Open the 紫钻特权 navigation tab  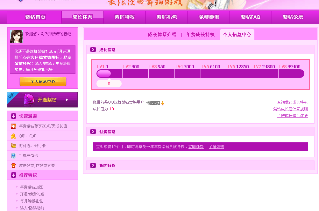click(x=125, y=17)
